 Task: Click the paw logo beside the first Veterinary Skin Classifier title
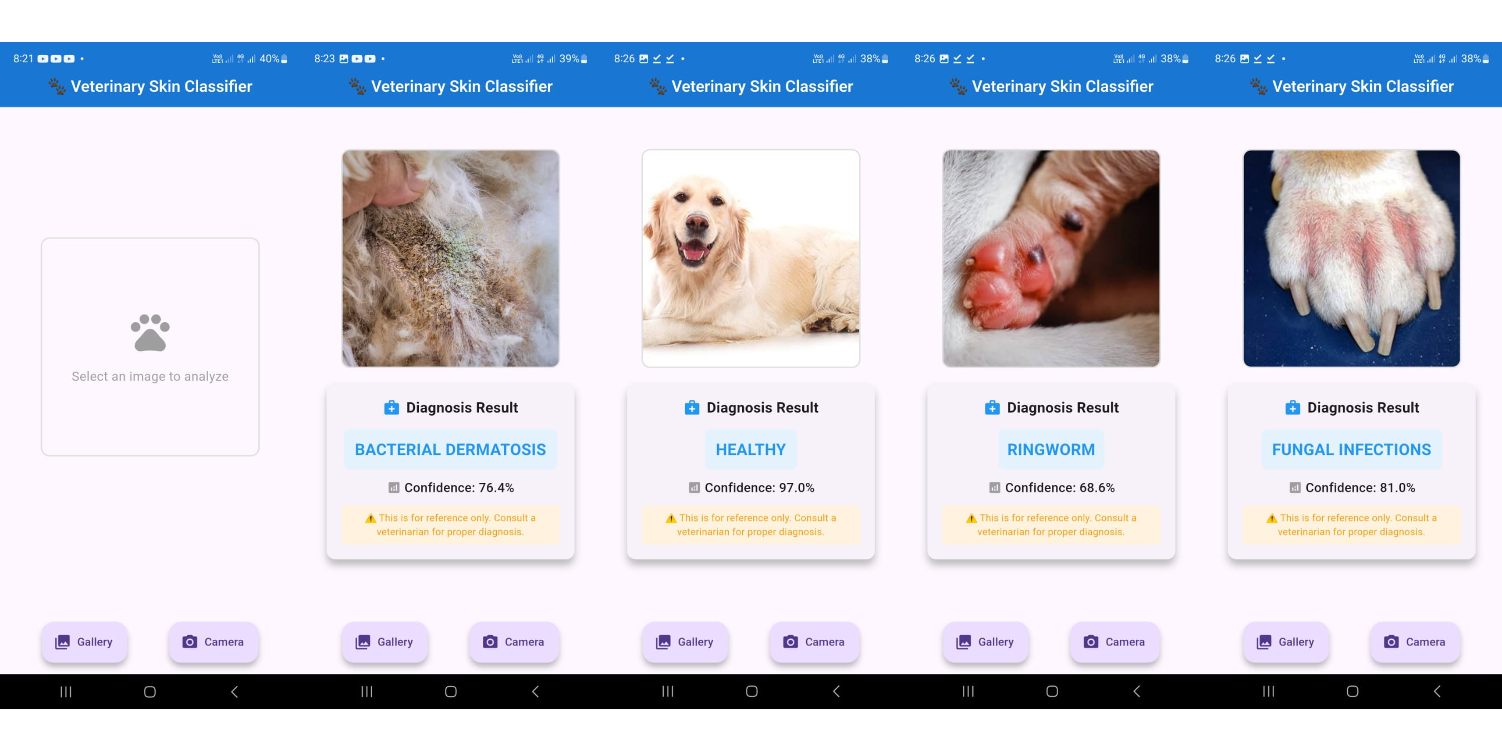pyautogui.click(x=56, y=86)
